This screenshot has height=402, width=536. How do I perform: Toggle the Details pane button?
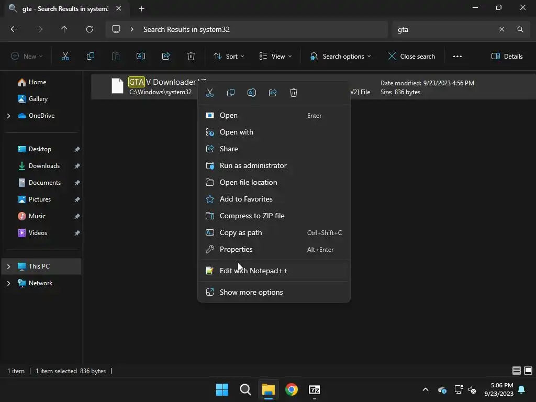[x=507, y=57]
